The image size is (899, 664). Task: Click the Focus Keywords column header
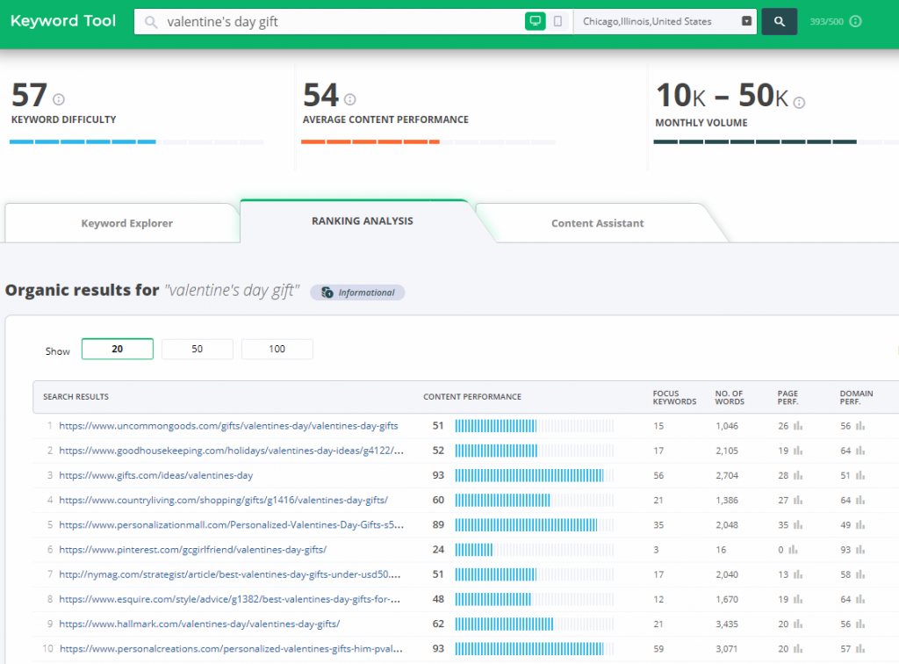click(674, 397)
